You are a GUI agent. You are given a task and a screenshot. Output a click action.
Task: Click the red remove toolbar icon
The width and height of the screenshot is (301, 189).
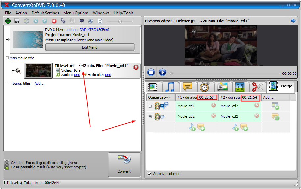tap(54, 21)
